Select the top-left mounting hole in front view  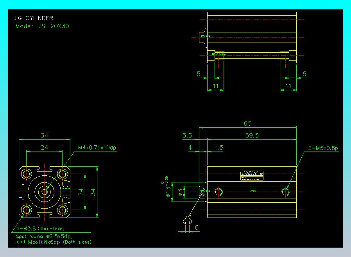click(x=27, y=173)
